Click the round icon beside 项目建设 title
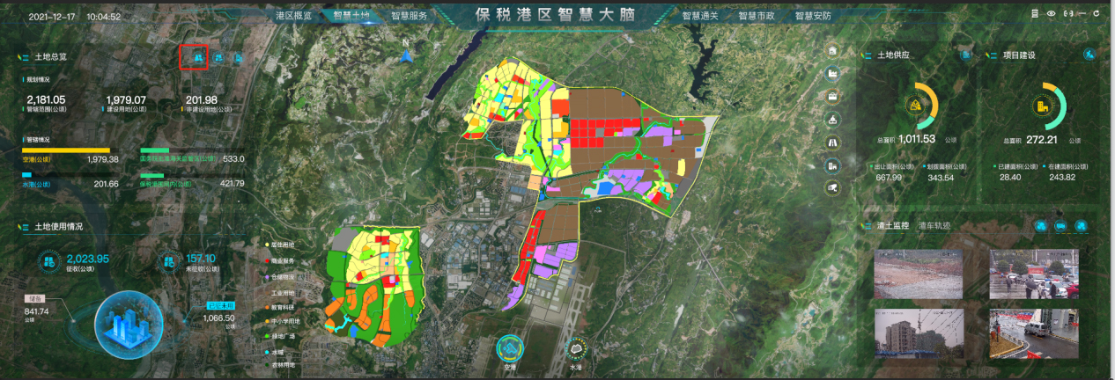 click(x=1089, y=55)
